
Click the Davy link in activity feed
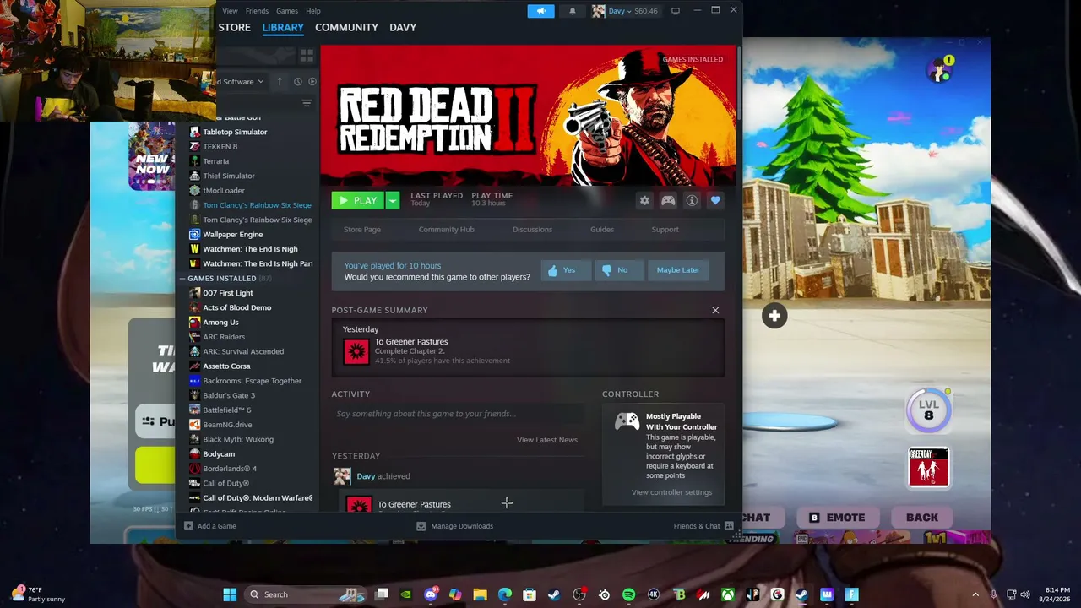(x=366, y=476)
